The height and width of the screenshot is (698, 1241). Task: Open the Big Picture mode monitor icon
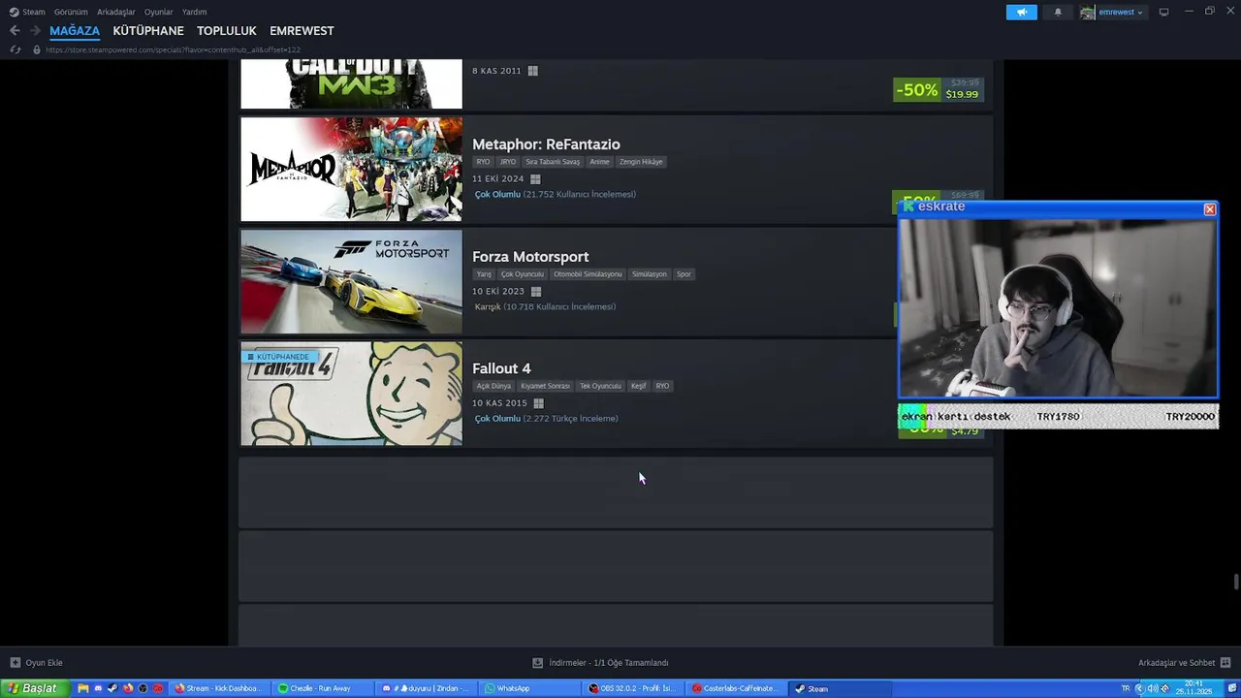click(1163, 12)
